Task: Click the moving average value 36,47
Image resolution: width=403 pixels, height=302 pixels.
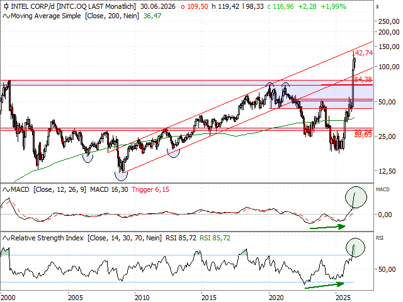Action: point(152,16)
